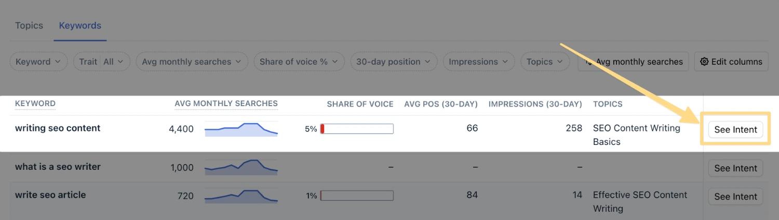Click the 1% share of voice bar
The height and width of the screenshot is (220, 779).
[x=357, y=196]
